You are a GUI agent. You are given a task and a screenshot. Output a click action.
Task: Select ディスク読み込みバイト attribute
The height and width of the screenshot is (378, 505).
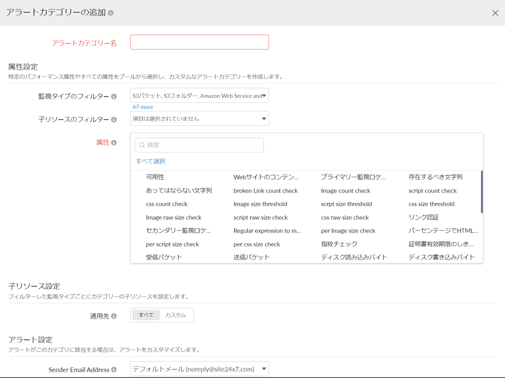pos(354,257)
